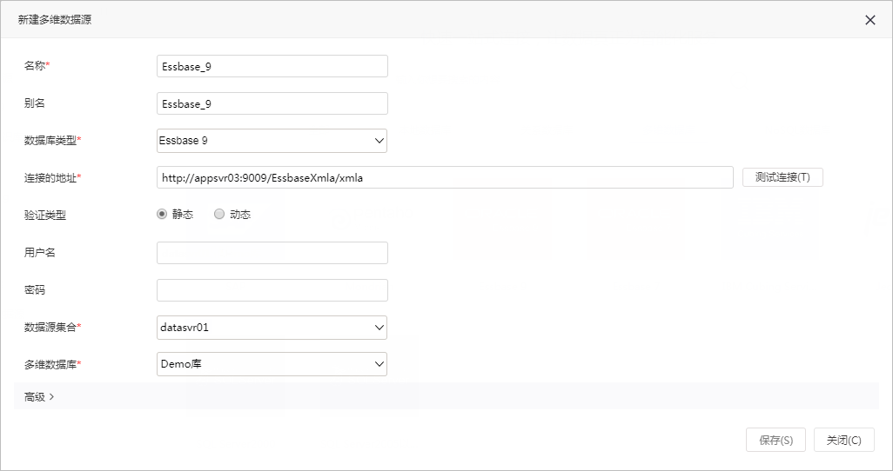Image resolution: width=893 pixels, height=471 pixels.
Task: Click the 名称 input field
Action: 272,66
